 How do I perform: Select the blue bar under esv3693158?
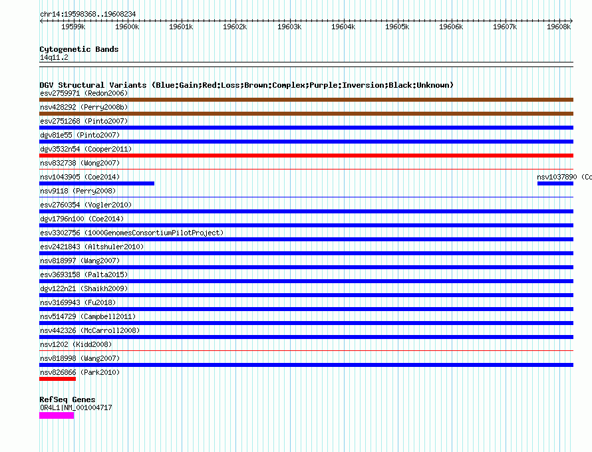(306, 281)
